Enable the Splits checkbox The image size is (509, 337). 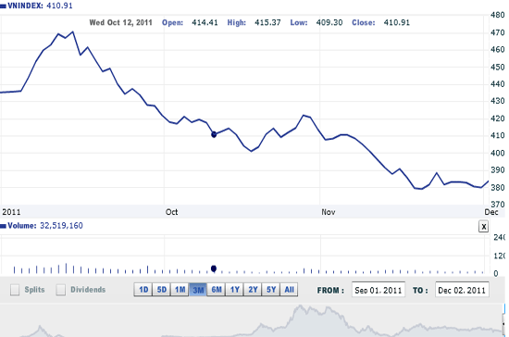coord(15,290)
